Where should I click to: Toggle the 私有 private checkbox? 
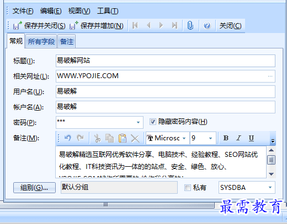pyautogui.click(x=188, y=188)
